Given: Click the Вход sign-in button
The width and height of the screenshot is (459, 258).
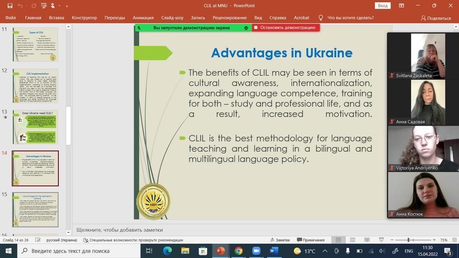Looking at the screenshot, I should [x=383, y=5].
